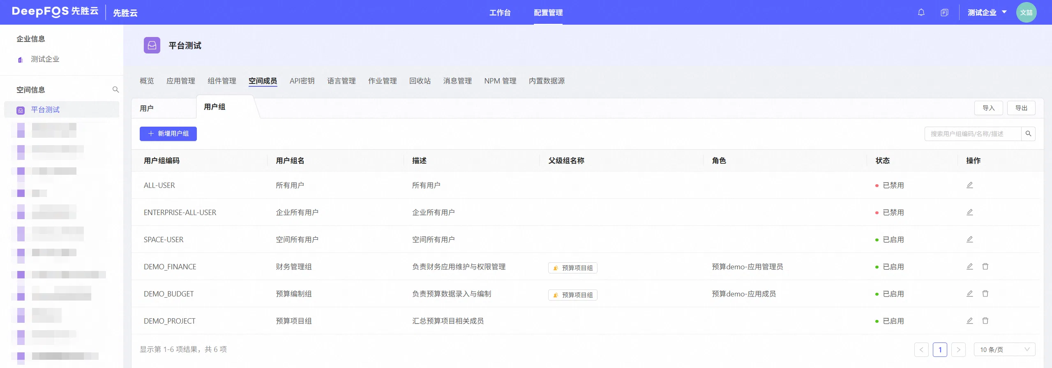Go to the next page arrow
Viewport: 1052px width, 368px height.
[958, 349]
